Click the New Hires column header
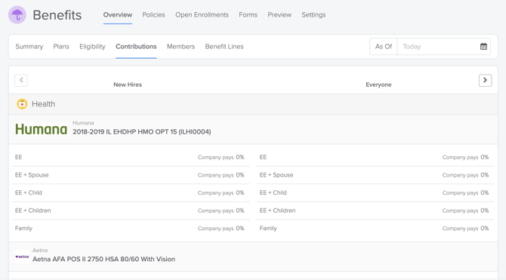 tap(128, 85)
